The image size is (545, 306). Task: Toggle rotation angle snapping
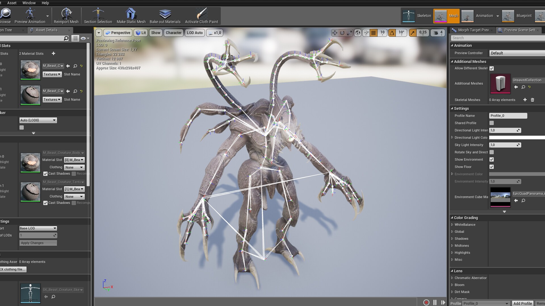coord(392,33)
